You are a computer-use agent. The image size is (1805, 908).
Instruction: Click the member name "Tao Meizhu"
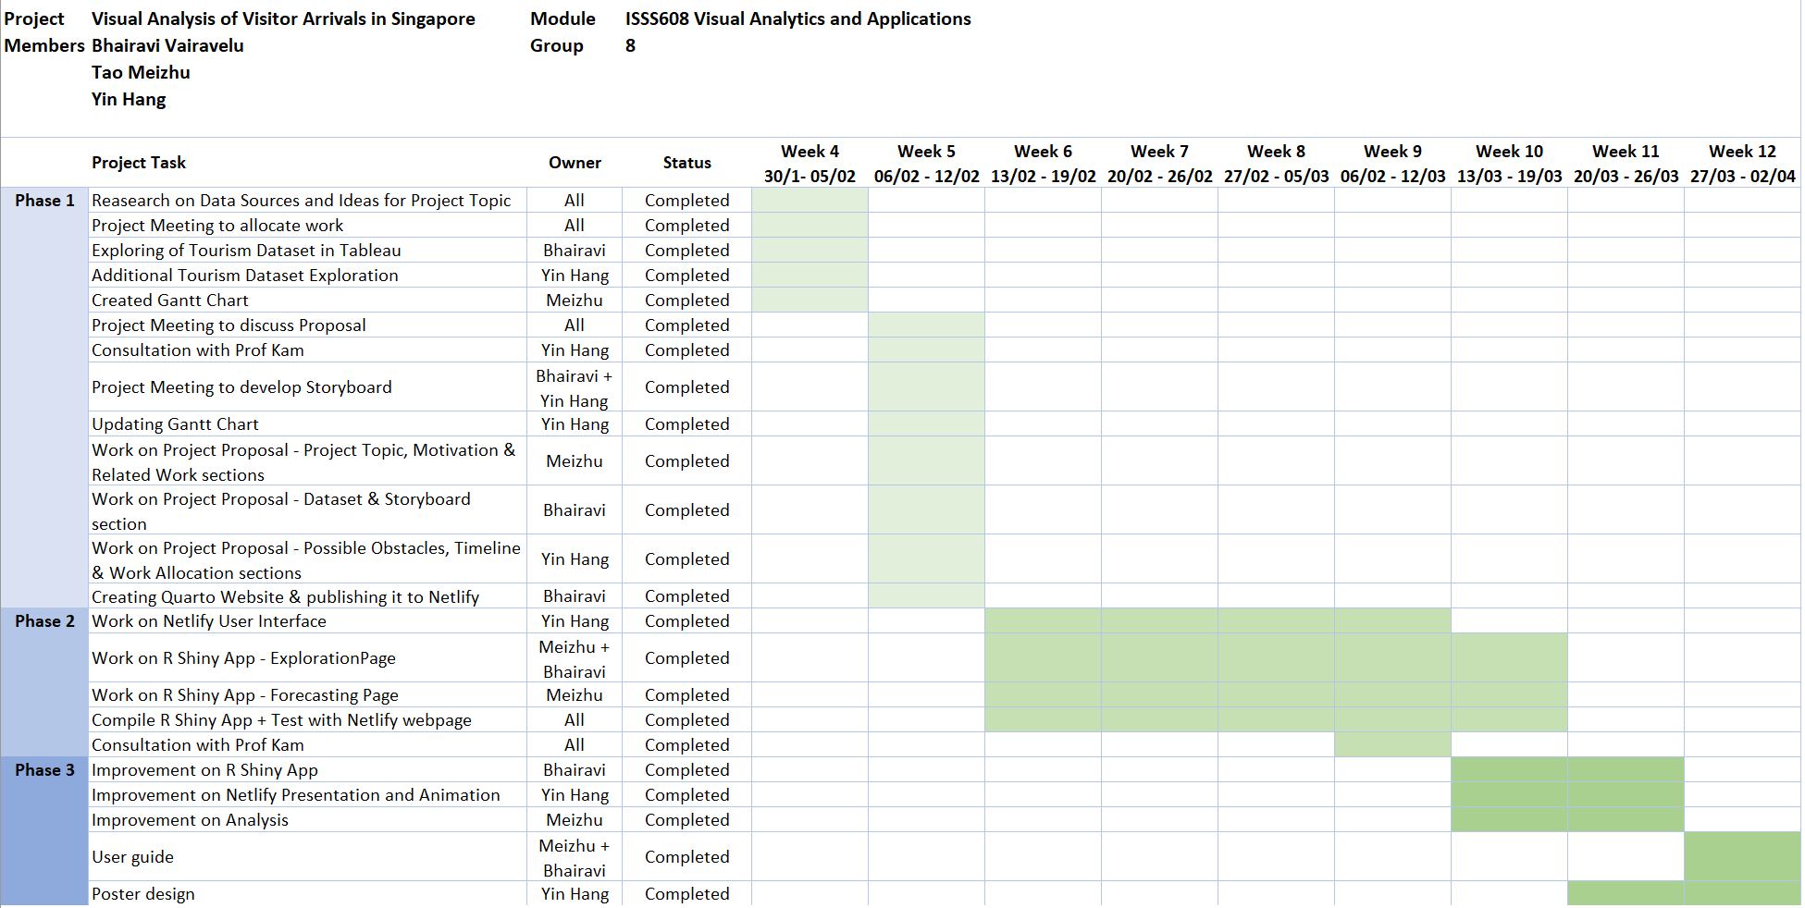tap(141, 73)
